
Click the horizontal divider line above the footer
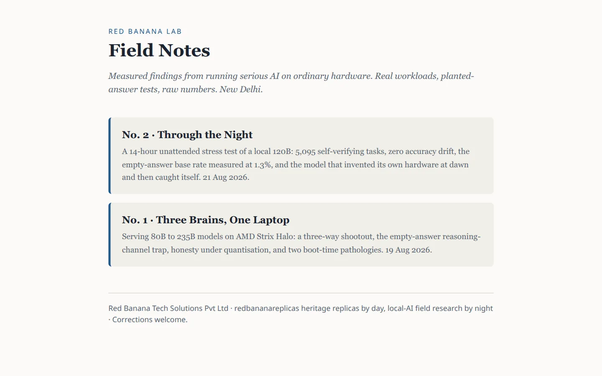301,293
